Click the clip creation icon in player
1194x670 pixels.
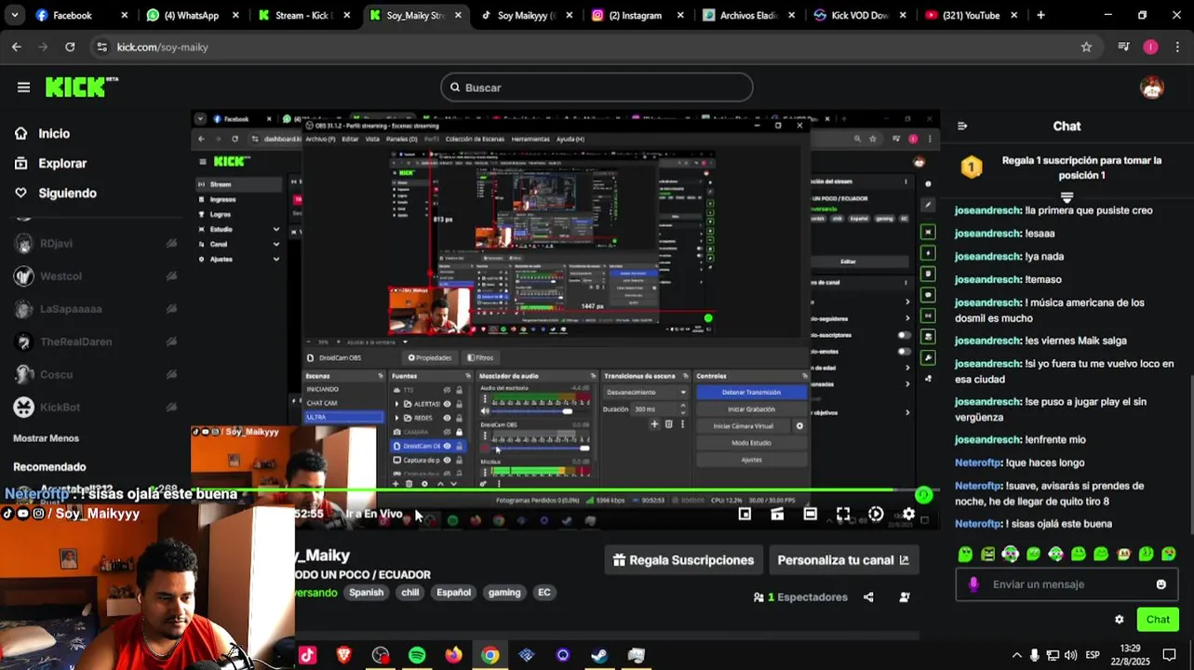[777, 514]
